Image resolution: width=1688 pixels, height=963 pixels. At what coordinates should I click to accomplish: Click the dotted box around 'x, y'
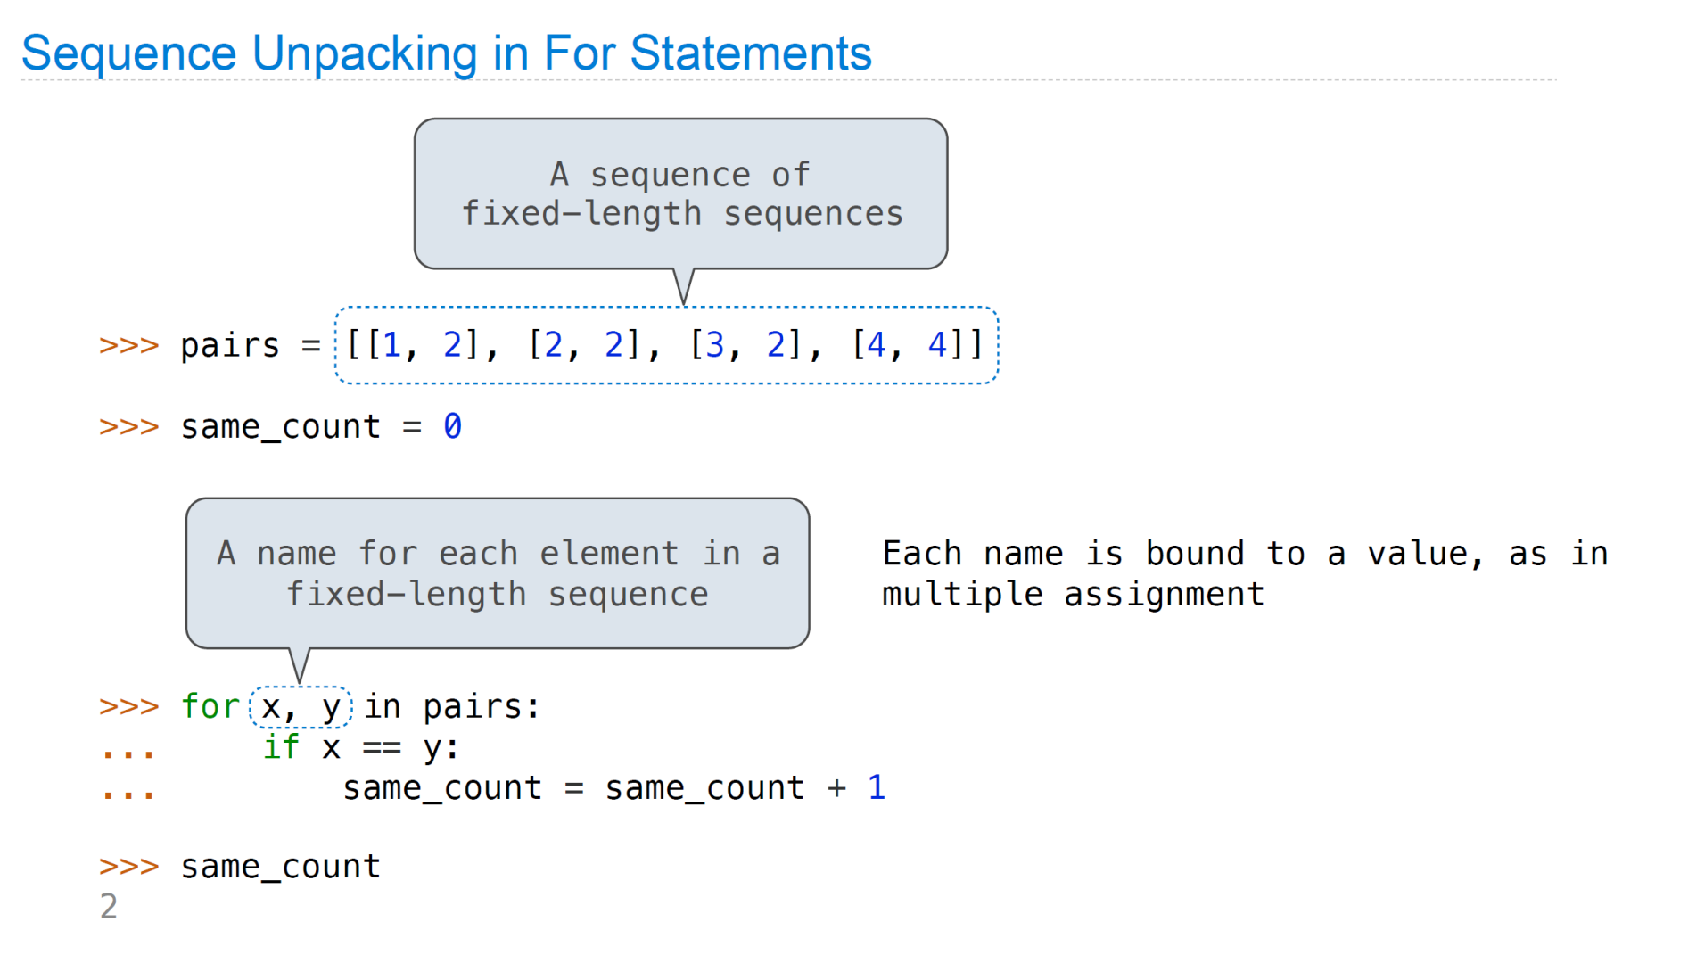(x=301, y=707)
